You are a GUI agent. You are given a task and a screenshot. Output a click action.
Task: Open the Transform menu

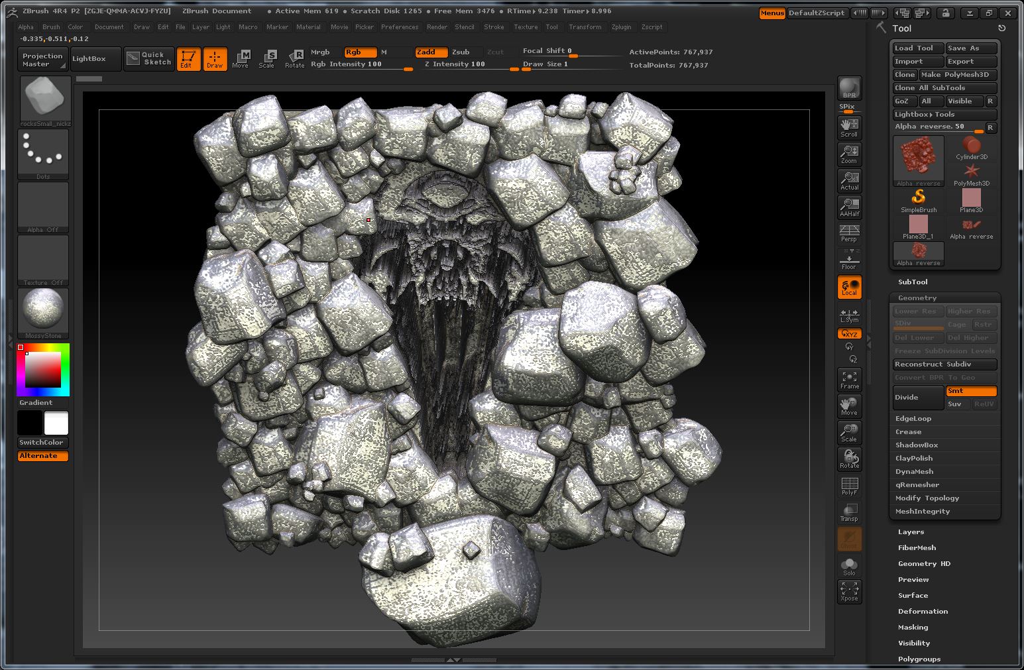tap(585, 27)
